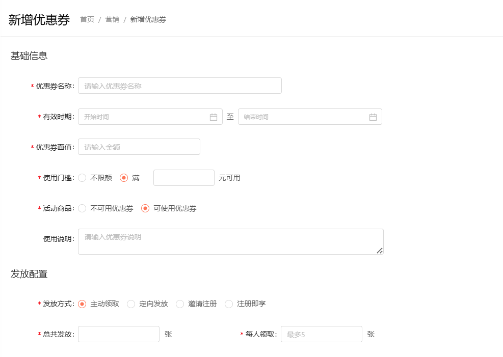Click the 有效时期 field label

(x=58, y=117)
